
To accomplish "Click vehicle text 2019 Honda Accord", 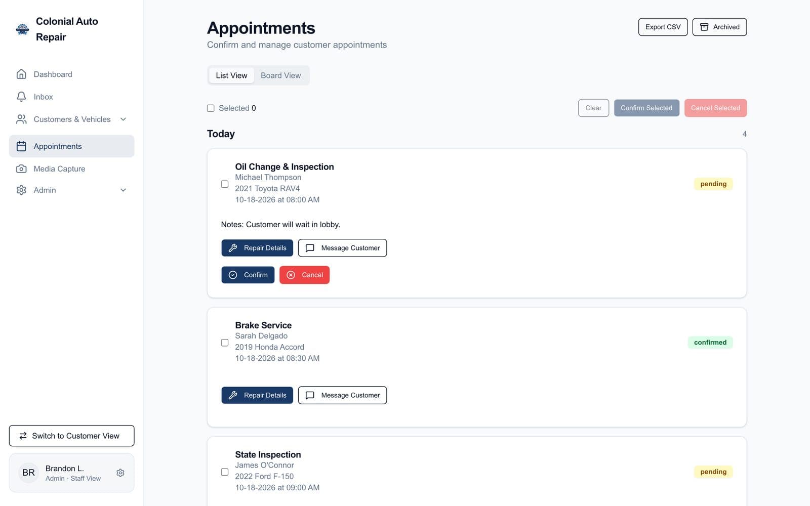I will tap(269, 347).
